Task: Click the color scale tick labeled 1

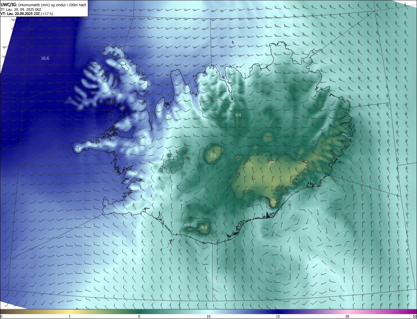Action: coord(70,316)
